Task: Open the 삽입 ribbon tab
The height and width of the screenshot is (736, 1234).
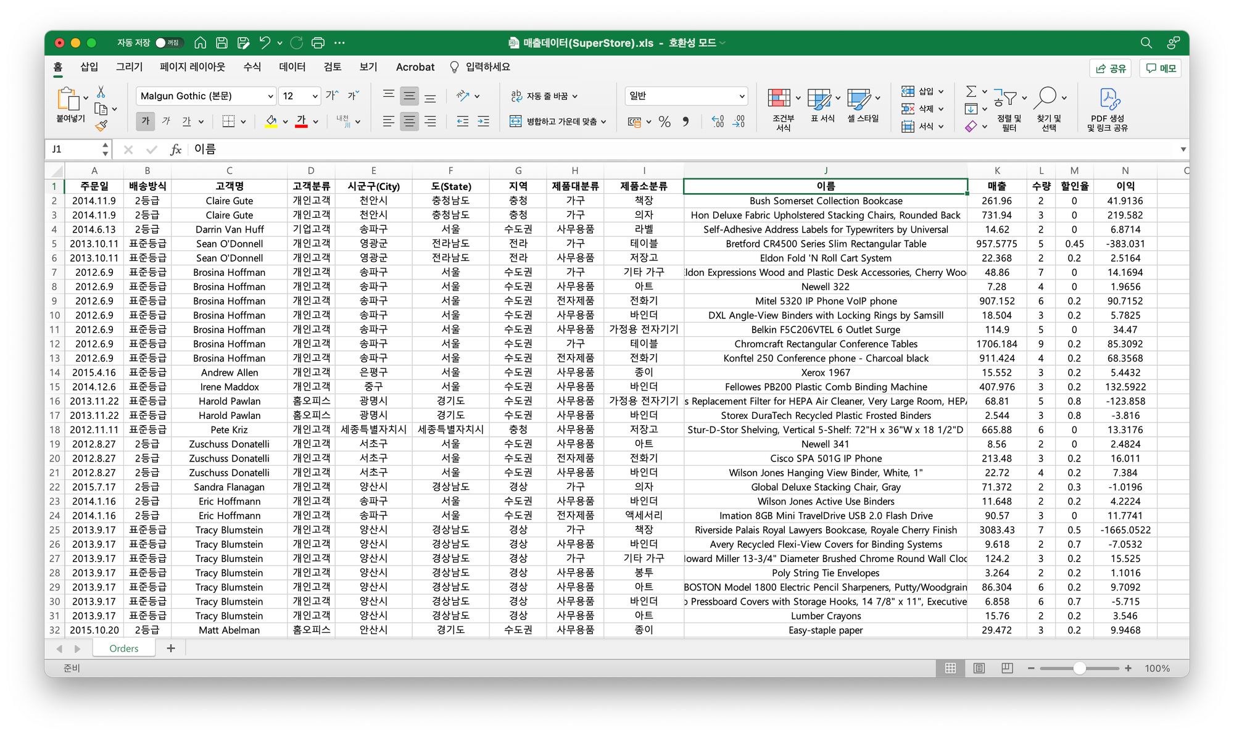Action: pos(89,67)
